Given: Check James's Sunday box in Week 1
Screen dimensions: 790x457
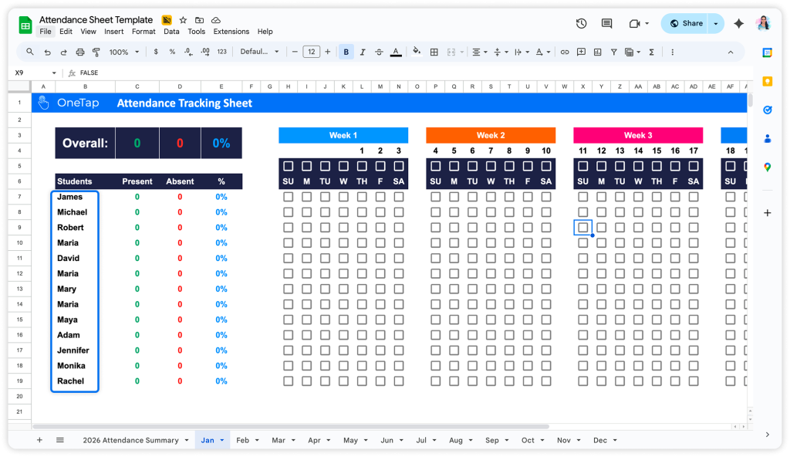Looking at the screenshot, I should click(x=288, y=197).
